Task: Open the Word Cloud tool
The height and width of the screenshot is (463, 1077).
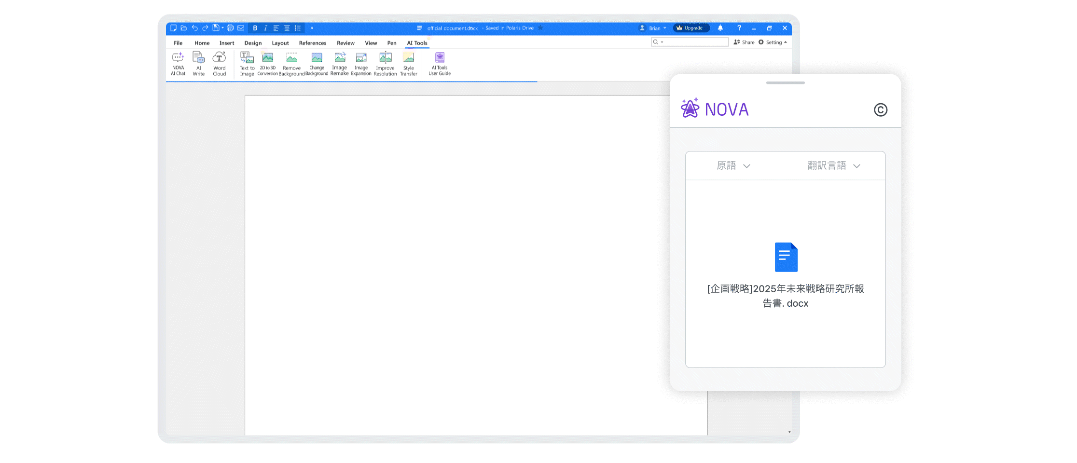Action: (x=219, y=64)
